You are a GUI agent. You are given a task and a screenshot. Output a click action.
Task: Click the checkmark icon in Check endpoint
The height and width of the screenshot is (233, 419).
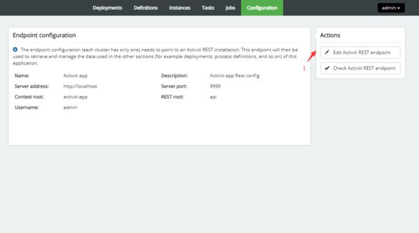point(327,68)
